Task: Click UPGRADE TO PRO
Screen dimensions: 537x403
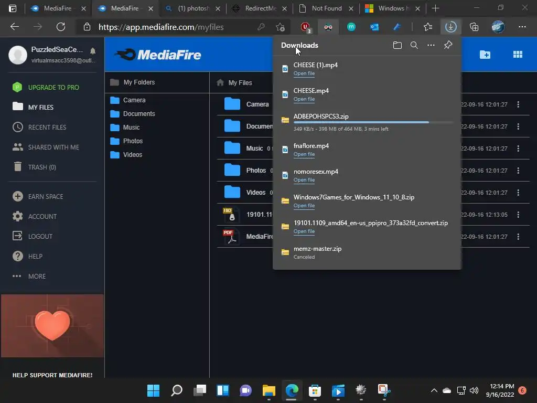Action: 46,88
